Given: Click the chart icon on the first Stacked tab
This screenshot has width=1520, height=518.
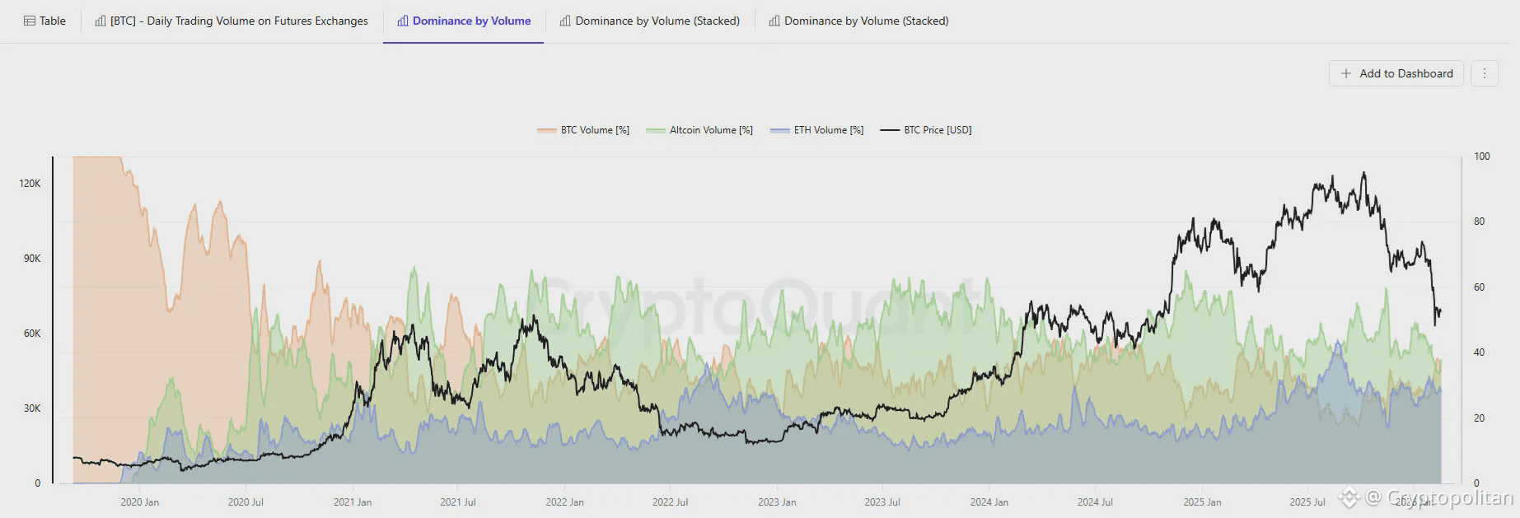Looking at the screenshot, I should (565, 21).
